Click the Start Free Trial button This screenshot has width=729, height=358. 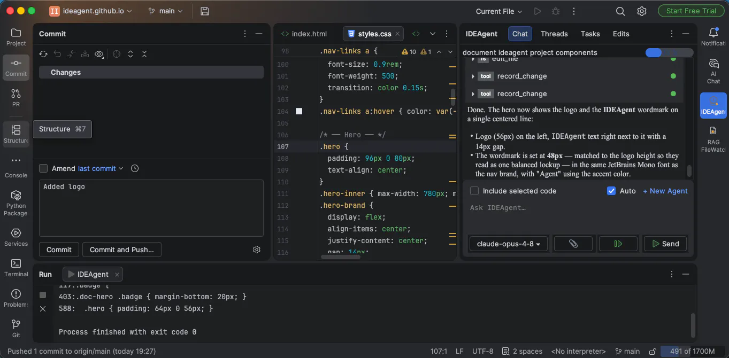tap(691, 11)
